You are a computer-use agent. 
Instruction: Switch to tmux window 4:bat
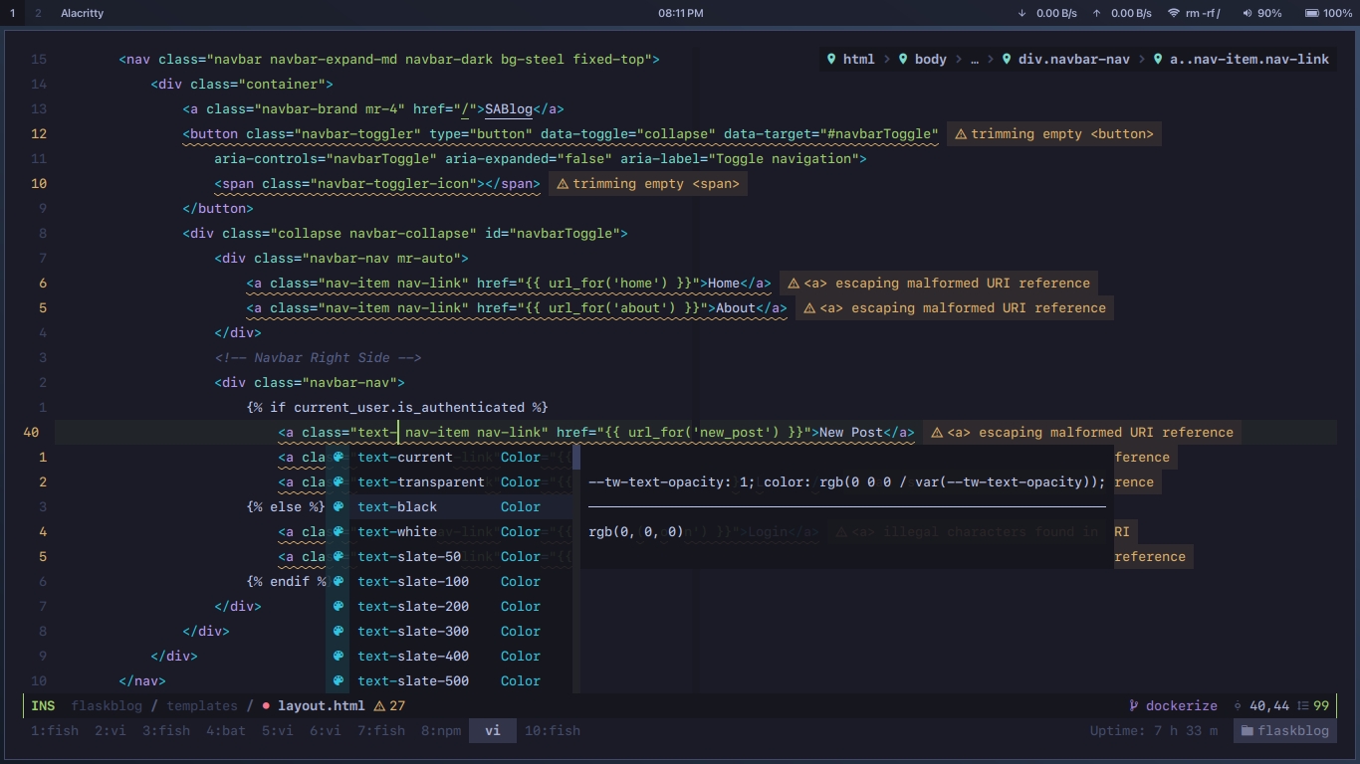click(x=226, y=730)
